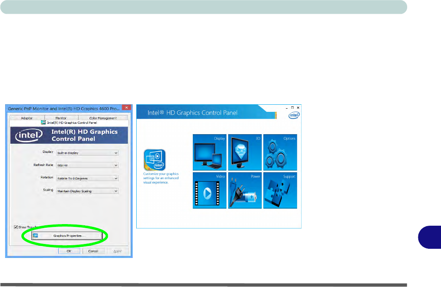
Task: Open the Power plug tile
Action: click(x=245, y=190)
